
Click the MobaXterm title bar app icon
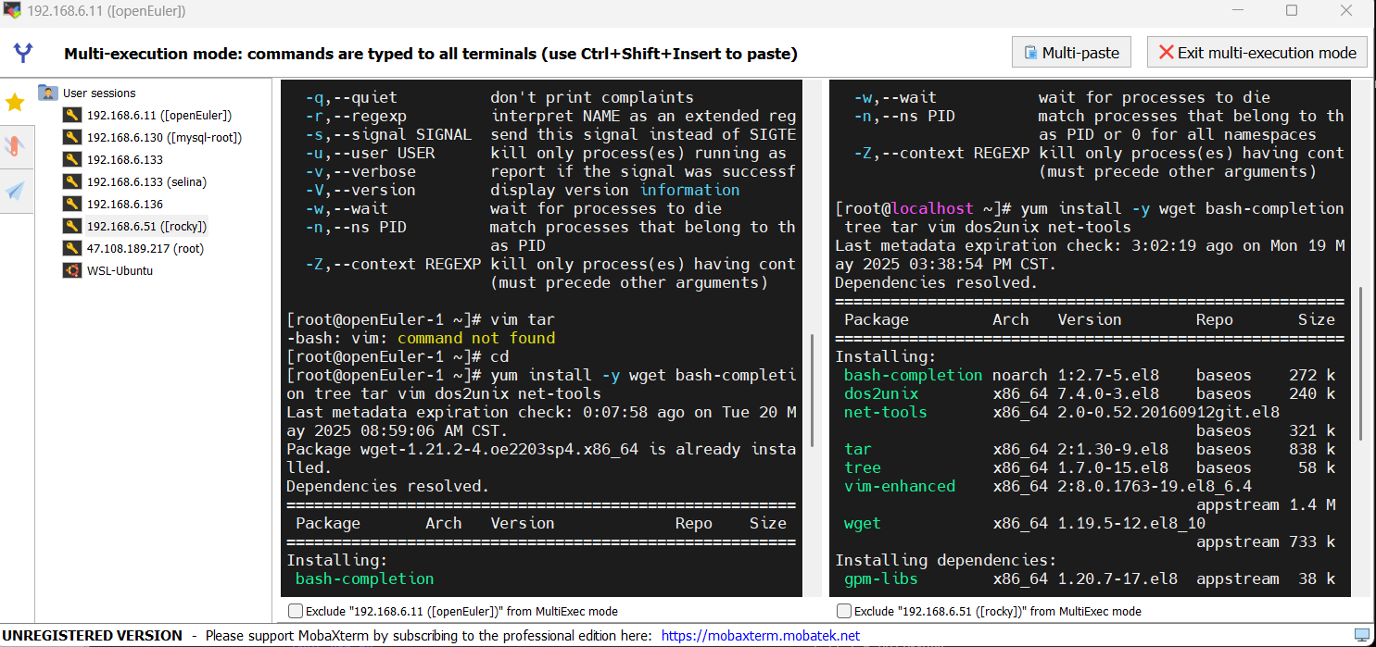point(12,10)
